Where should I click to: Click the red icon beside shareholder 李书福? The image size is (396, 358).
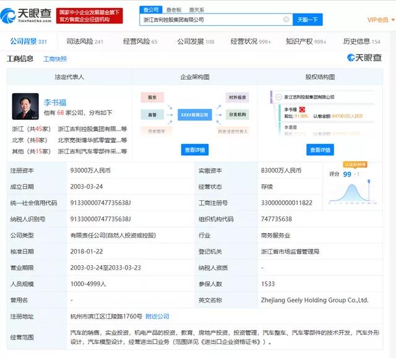pyautogui.click(x=302, y=109)
